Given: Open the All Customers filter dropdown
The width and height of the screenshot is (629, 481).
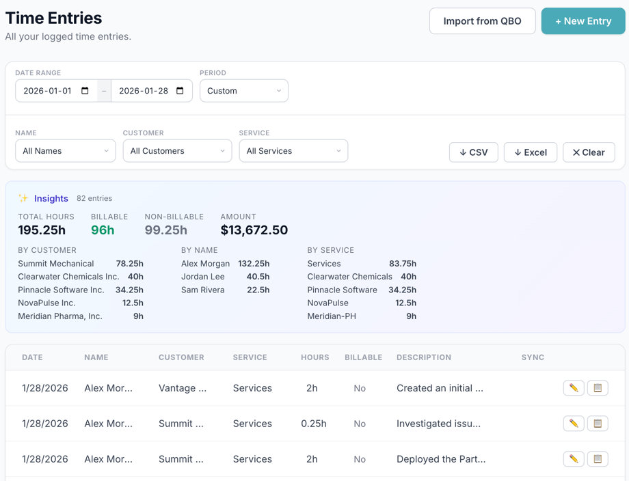Looking at the screenshot, I should (177, 151).
